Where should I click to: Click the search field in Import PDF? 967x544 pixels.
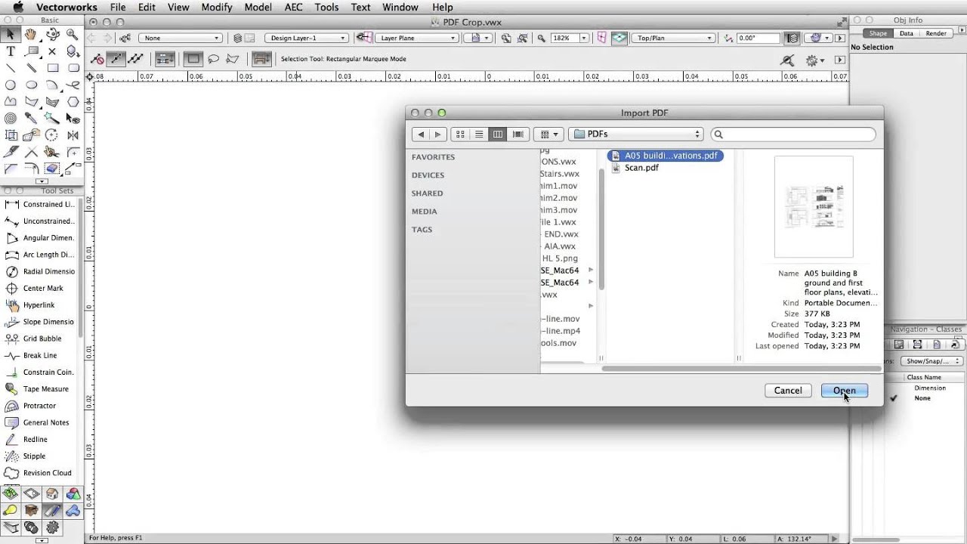(793, 134)
